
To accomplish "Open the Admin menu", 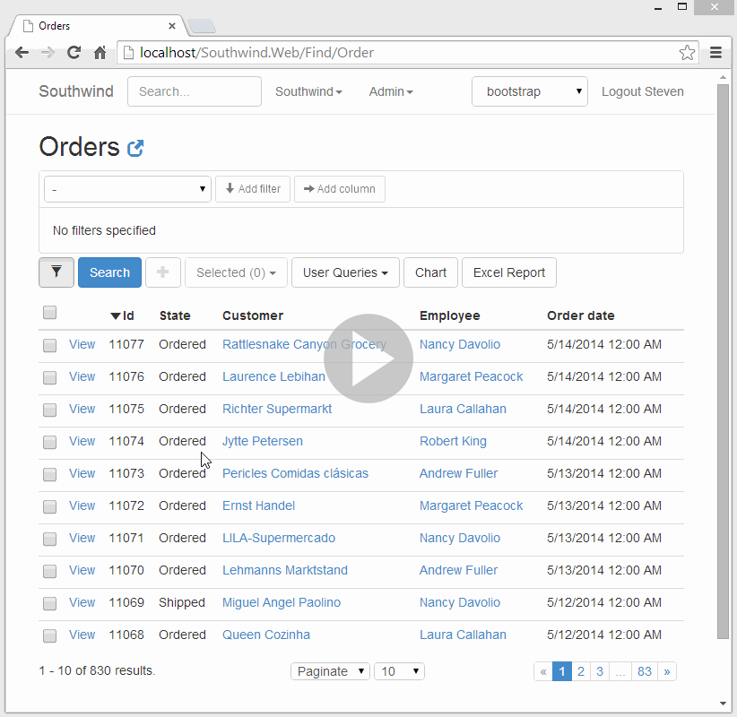I will [391, 91].
